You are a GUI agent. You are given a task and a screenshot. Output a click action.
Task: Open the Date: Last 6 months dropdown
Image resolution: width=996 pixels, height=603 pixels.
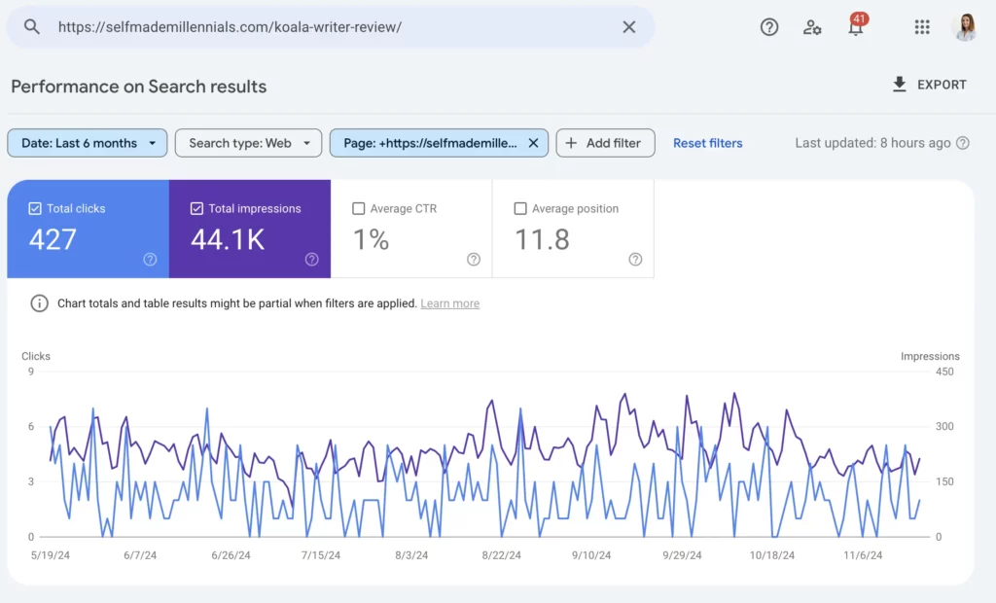tap(86, 142)
